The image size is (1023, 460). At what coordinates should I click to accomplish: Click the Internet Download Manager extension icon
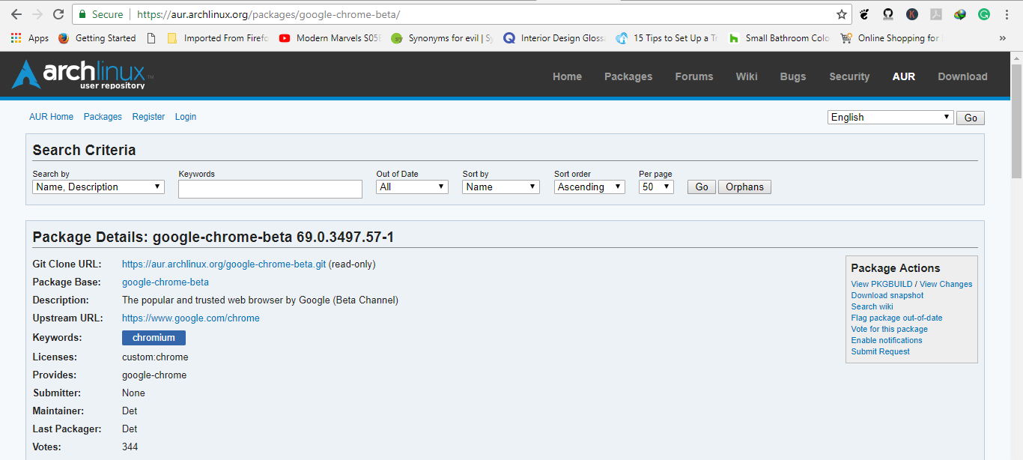coord(959,14)
